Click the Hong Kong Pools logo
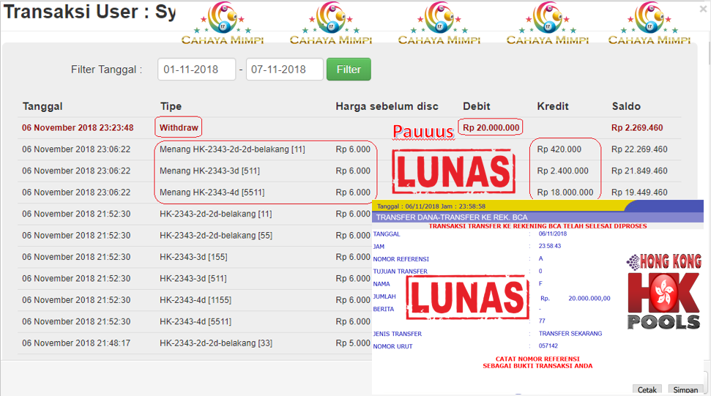711x396 pixels. point(663,291)
